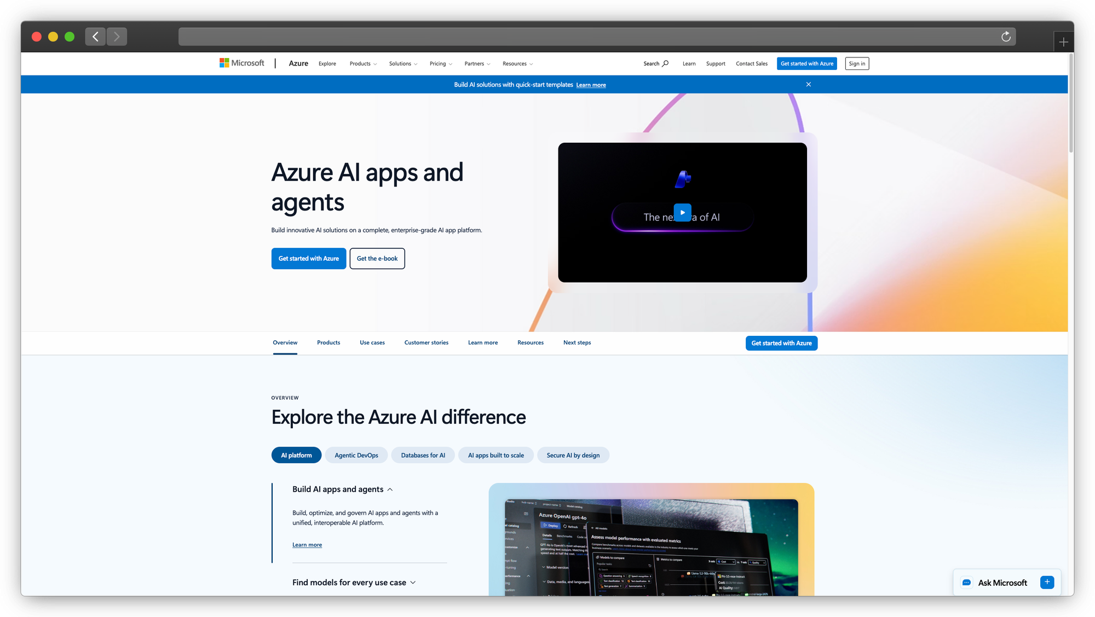
Task: Open a new browser tab with plus
Action: [1063, 42]
